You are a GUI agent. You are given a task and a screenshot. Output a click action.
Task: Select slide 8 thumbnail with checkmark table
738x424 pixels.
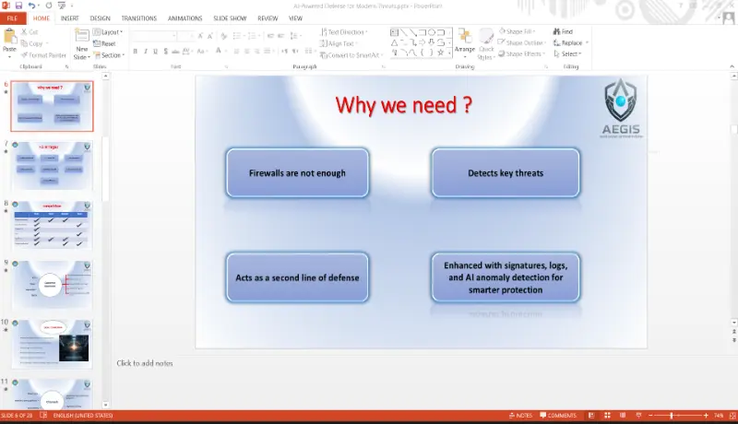point(52,225)
